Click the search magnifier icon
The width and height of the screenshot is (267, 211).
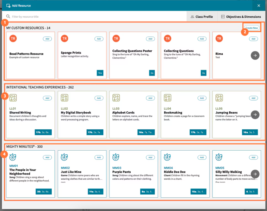pos(8,16)
